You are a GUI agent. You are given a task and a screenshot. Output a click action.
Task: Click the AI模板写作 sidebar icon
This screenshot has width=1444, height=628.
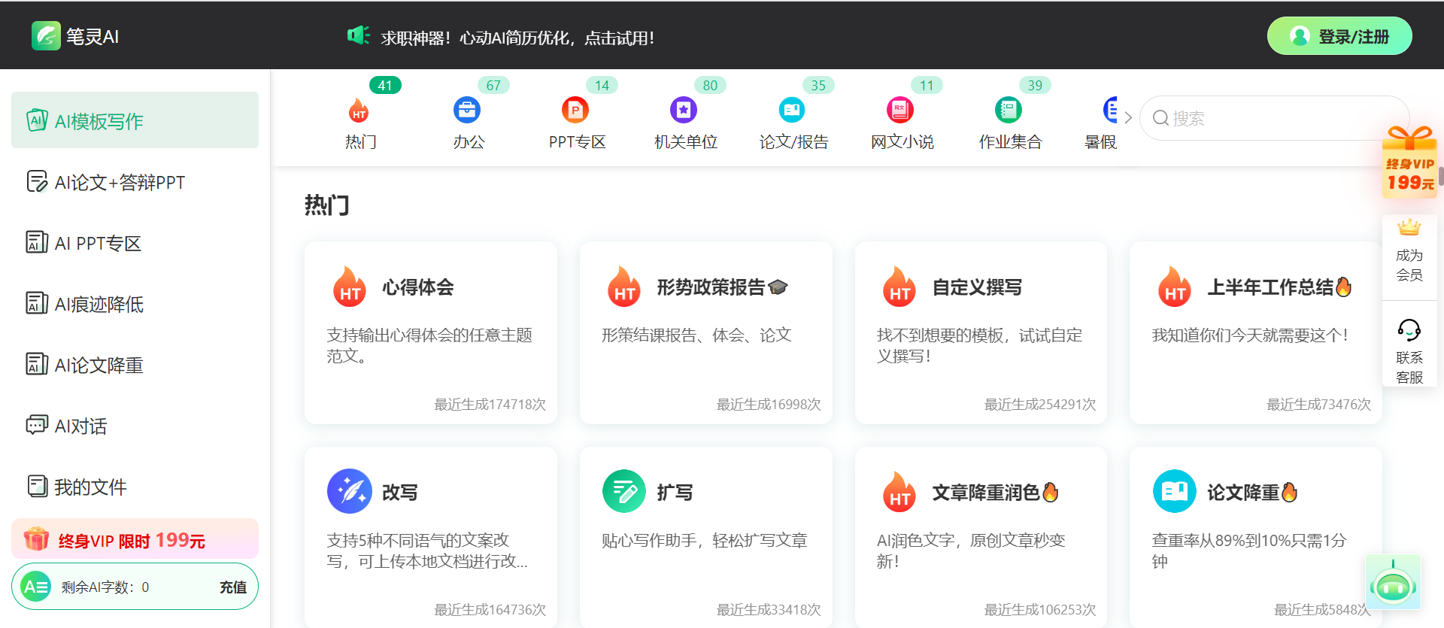(x=37, y=120)
